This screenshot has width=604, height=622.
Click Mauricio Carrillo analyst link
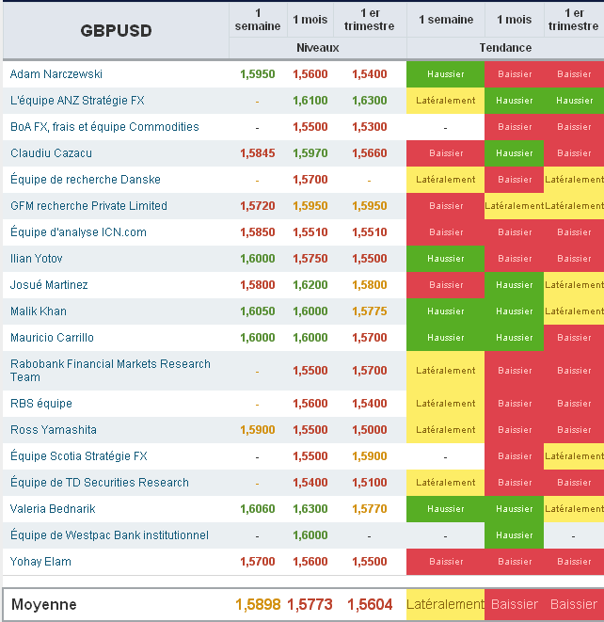[52, 338]
